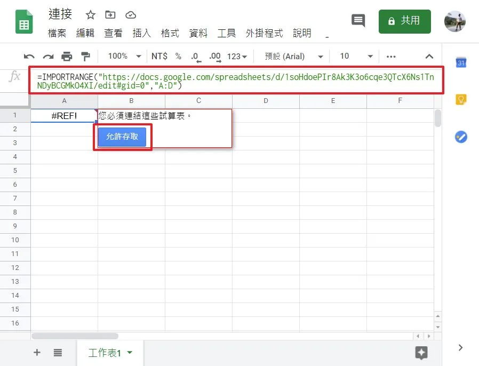This screenshot has width=479, height=366.
Task: Click in the IMPORTRANGE formula bar
Action: pyautogui.click(x=236, y=81)
